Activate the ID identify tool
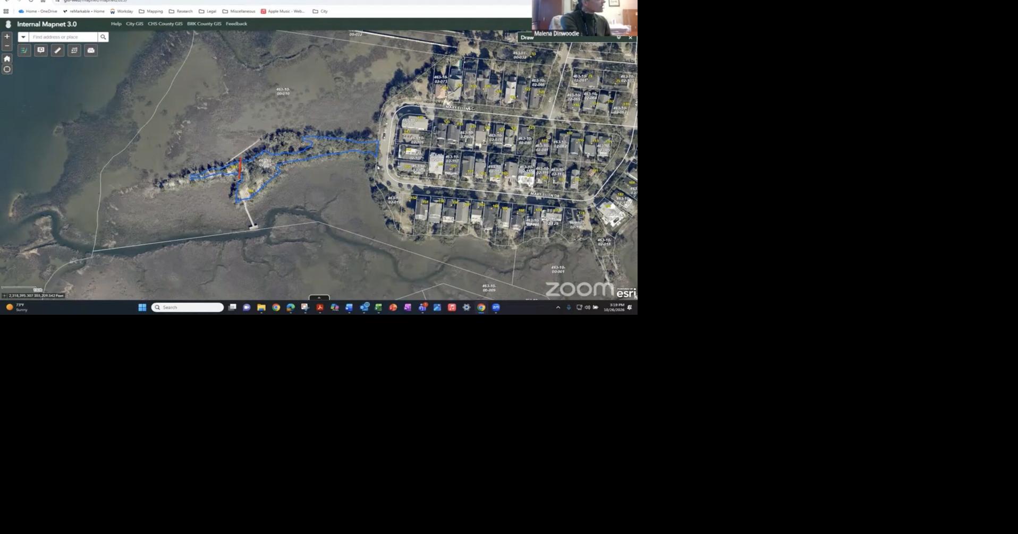This screenshot has width=1018, height=534. click(x=41, y=50)
